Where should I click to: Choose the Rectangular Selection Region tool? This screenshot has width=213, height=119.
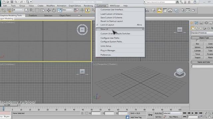pyautogui.click(x=37, y=10)
